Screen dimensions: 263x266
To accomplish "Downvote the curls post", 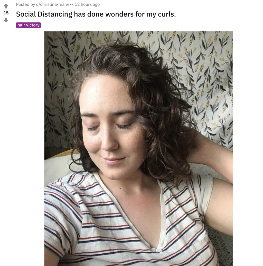I will click(6, 20).
